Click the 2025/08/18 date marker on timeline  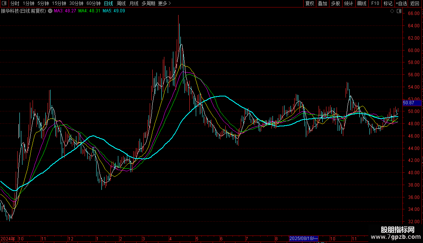pos(304,239)
